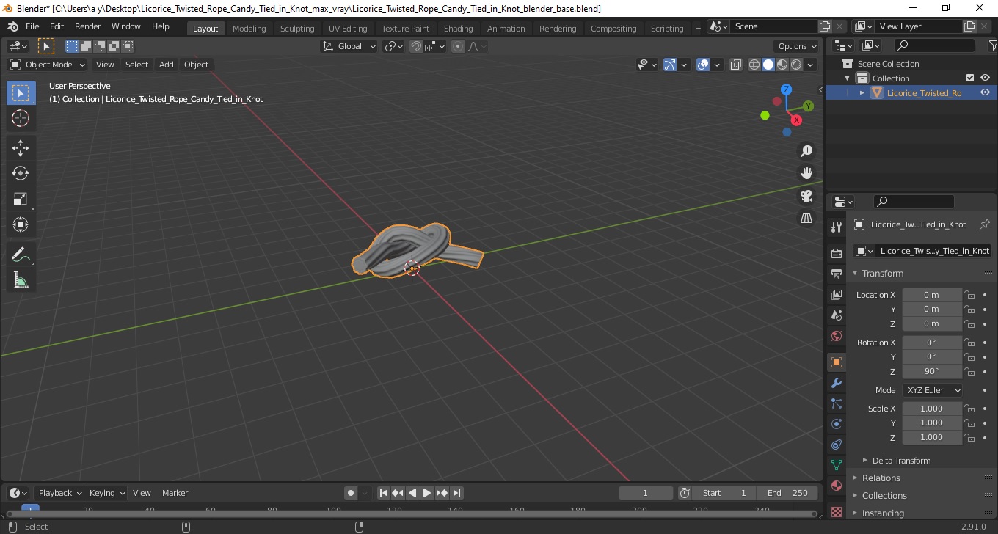Viewport: 998px width, 534px height.
Task: Uncheck the Collection exclude checkbox
Action: point(970,78)
